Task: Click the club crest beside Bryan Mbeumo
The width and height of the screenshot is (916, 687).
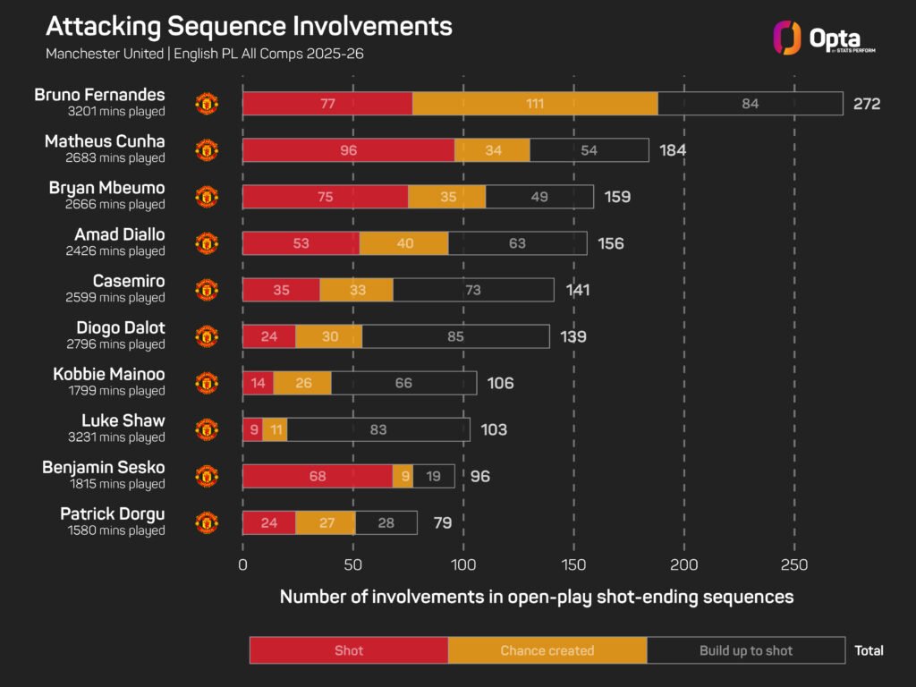Action: [x=207, y=197]
